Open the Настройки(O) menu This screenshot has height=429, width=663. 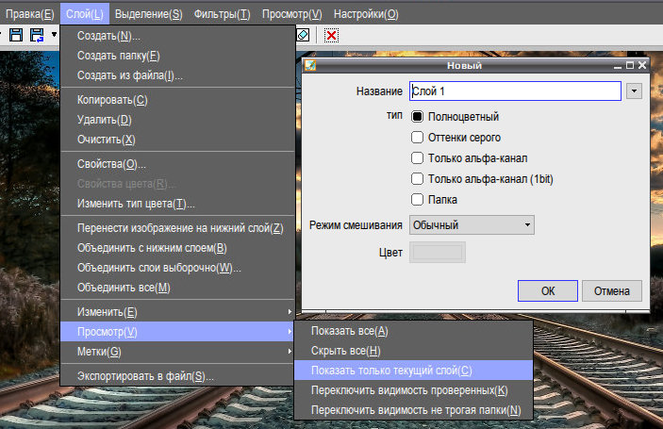click(366, 14)
